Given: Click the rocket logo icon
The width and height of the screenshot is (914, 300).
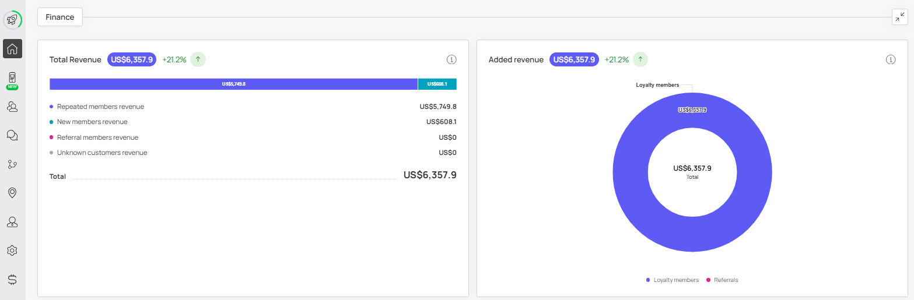Looking at the screenshot, I should (12, 20).
